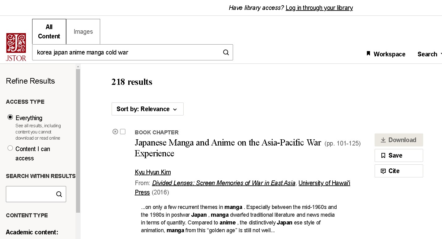Select Content I can access option
The height and width of the screenshot is (239, 442).
pos(10,148)
